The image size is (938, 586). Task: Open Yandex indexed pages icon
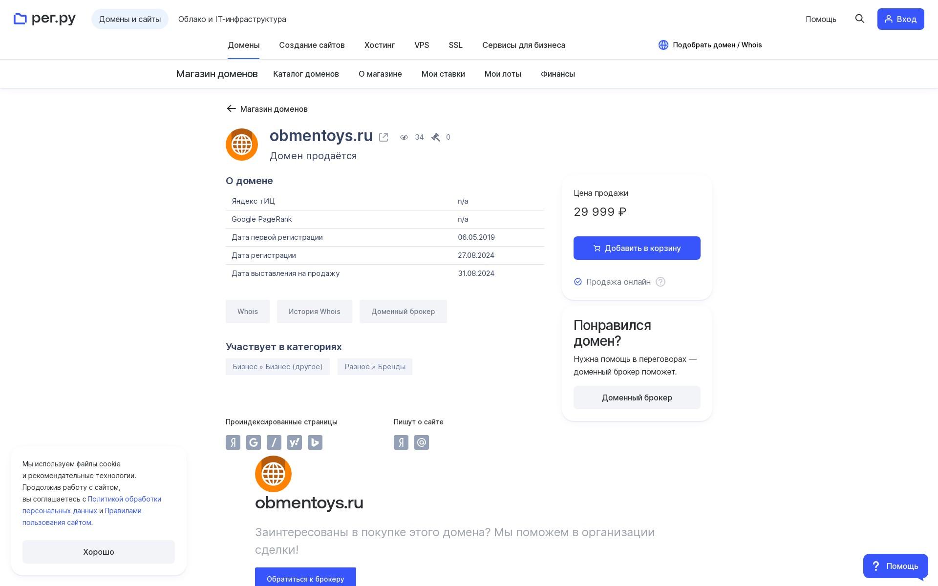click(x=233, y=442)
